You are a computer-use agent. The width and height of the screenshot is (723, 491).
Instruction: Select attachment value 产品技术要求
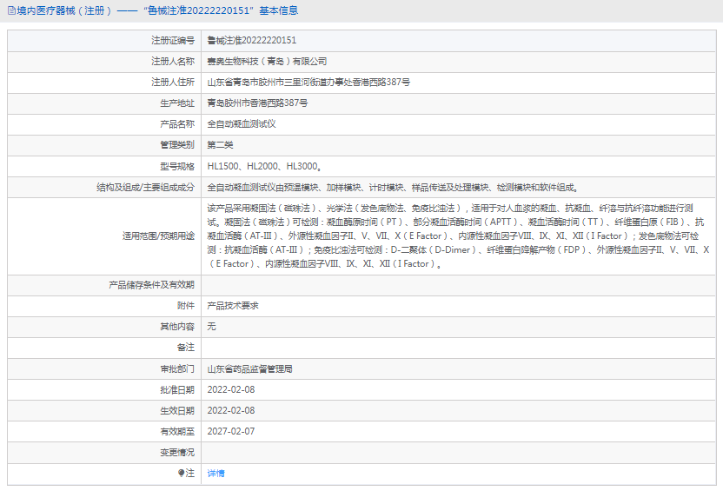click(233, 306)
